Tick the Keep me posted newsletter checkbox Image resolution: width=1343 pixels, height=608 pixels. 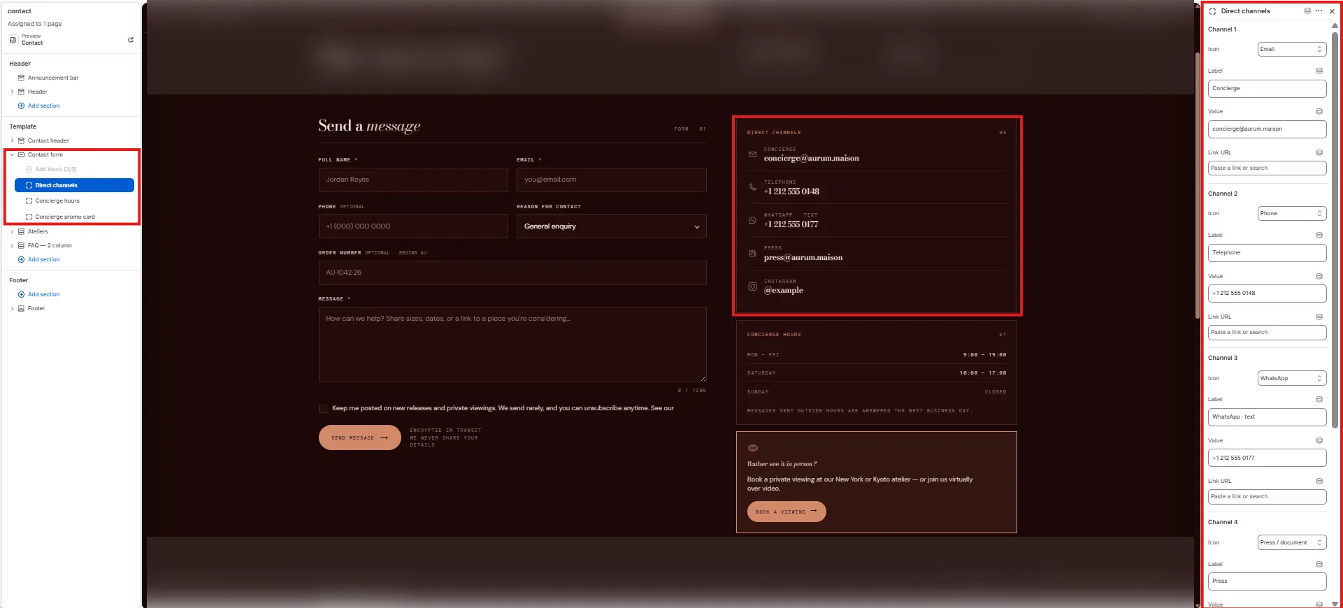[x=323, y=408]
